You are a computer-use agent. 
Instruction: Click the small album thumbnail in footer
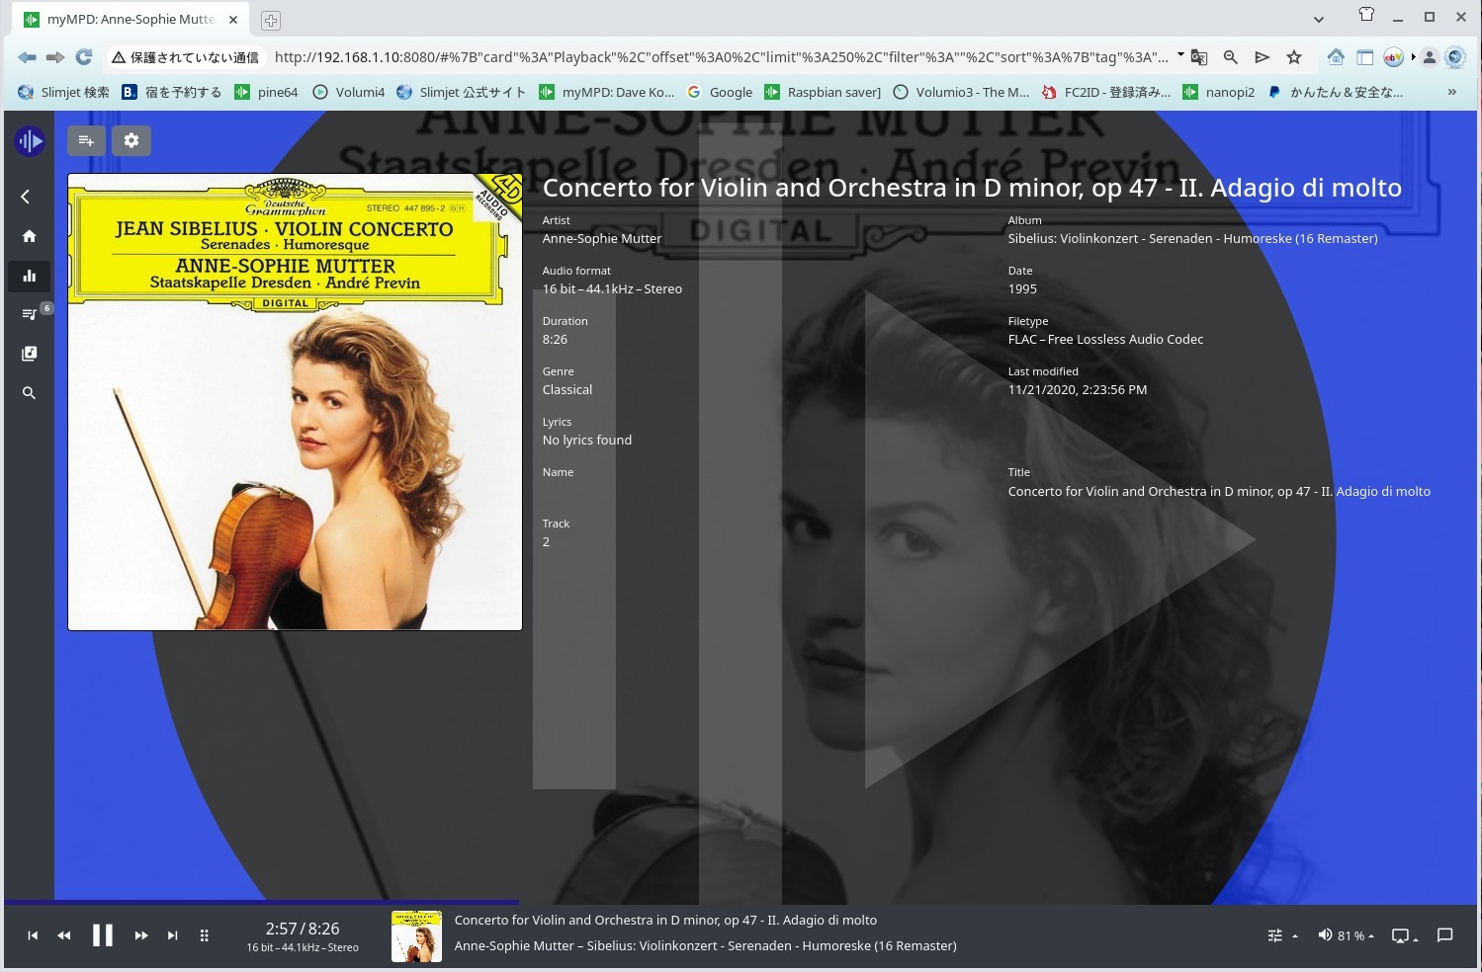(416, 936)
